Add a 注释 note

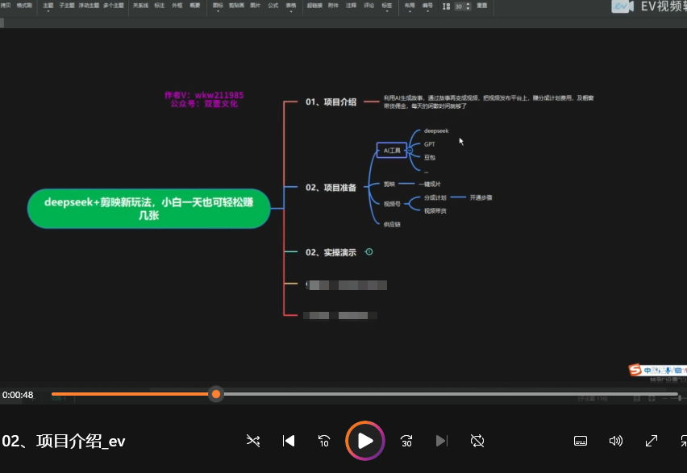(352, 6)
